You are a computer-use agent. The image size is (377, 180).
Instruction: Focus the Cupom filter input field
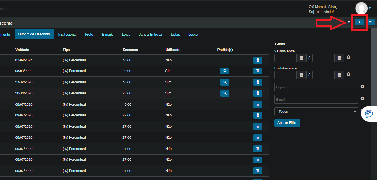tap(316, 87)
